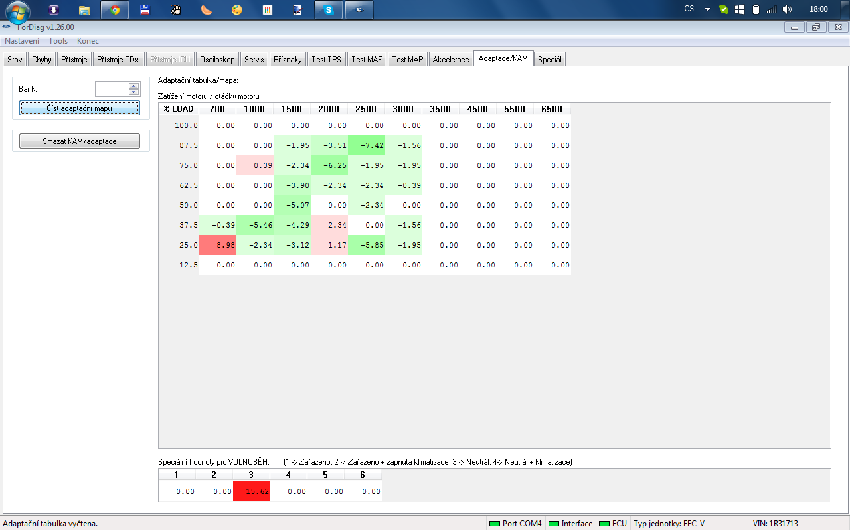
Task: Open the Tools menu
Action: click(58, 41)
